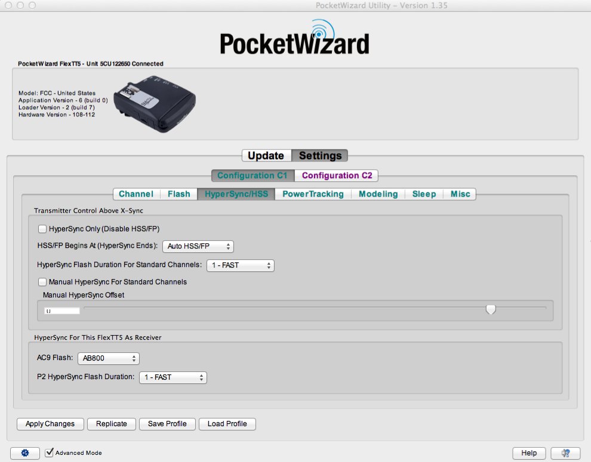The height and width of the screenshot is (462, 591).
Task: Click the Manual HyperSync Offset slider handle
Action: pos(491,309)
